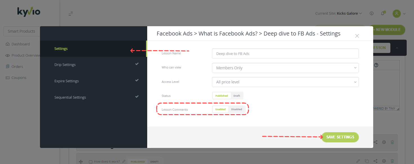Click edit pencil icon in How does it work row

pos(358,161)
